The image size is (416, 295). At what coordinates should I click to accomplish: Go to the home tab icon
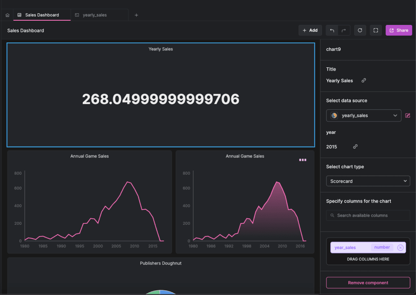pyautogui.click(x=8, y=15)
